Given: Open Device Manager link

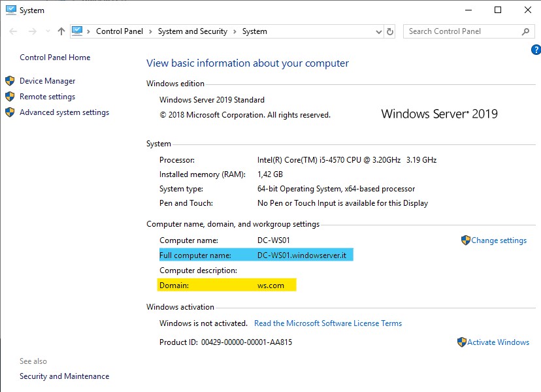Looking at the screenshot, I should coord(47,81).
